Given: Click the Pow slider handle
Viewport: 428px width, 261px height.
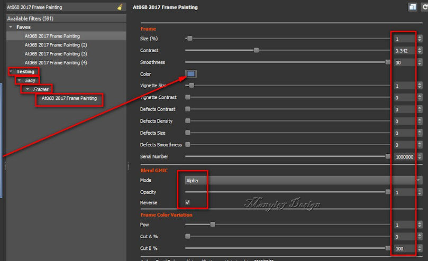Looking at the screenshot, I should tap(213, 225).
